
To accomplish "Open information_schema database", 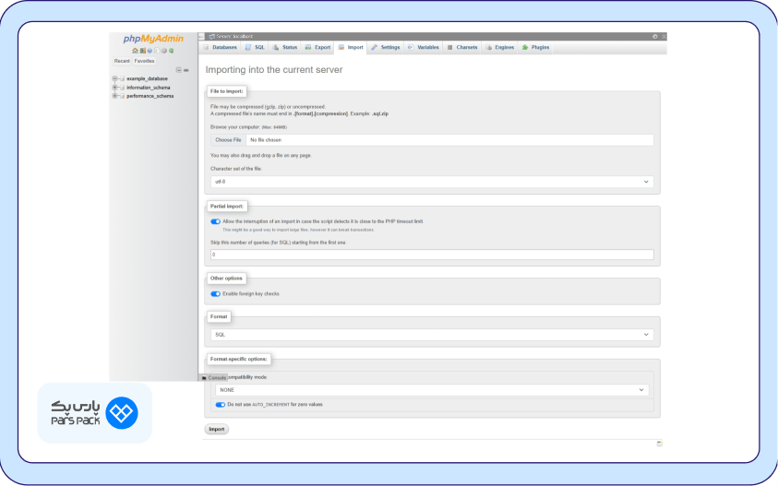I will pos(148,88).
